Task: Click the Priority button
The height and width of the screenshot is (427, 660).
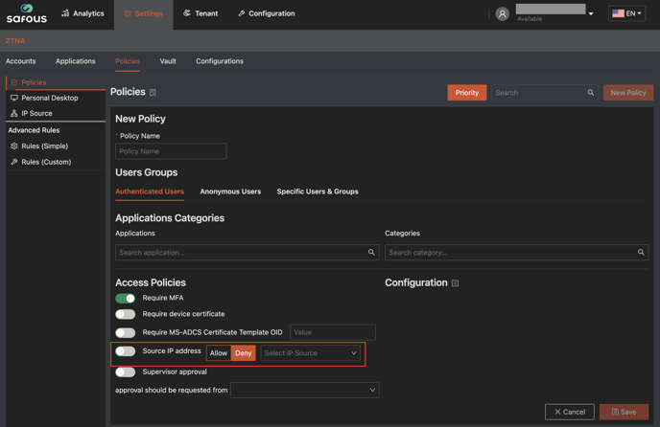Action: 466,93
